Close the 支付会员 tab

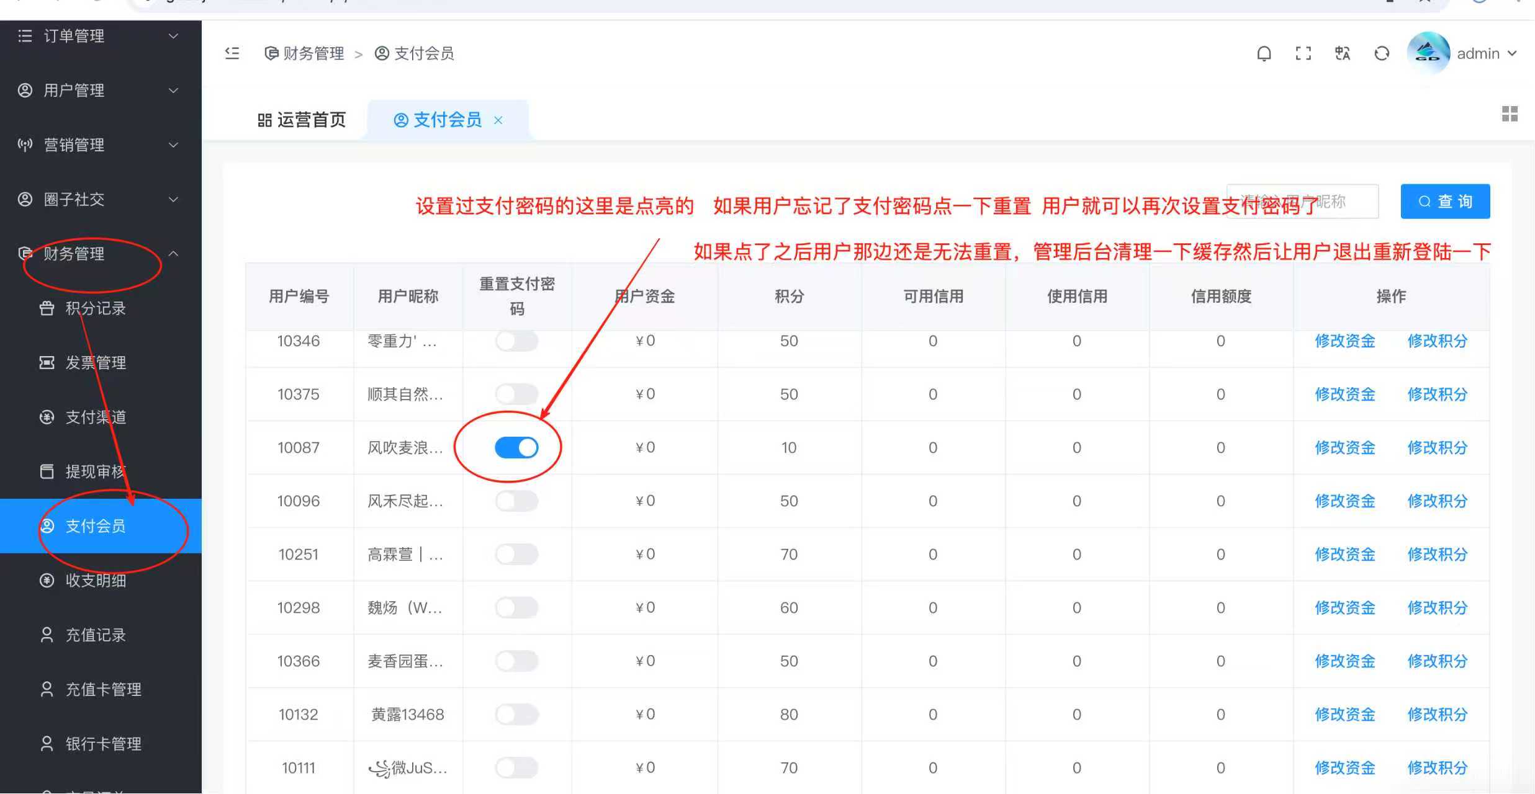[498, 120]
